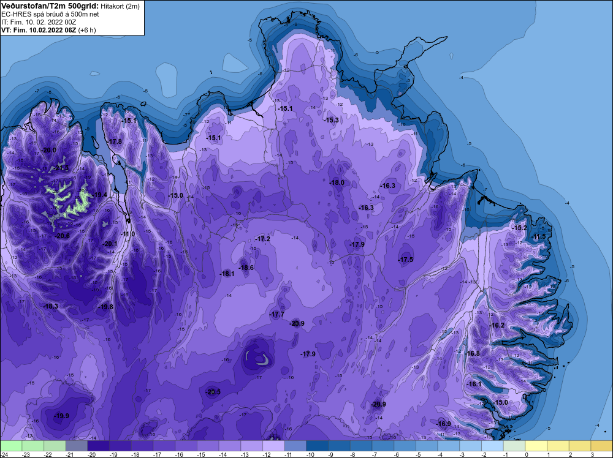Select the legend swatch labeled -21

point(77,446)
